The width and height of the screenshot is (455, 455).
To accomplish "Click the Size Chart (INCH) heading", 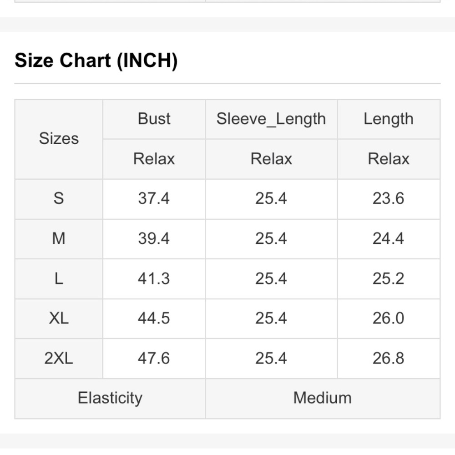I will (x=96, y=61).
